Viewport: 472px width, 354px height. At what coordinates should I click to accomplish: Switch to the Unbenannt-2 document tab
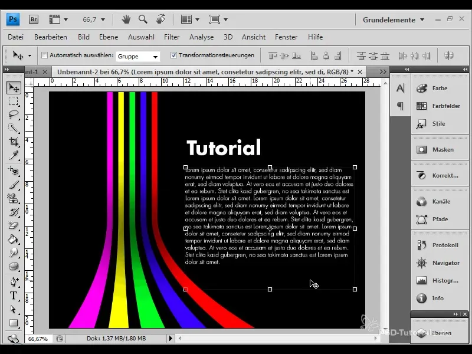click(x=205, y=72)
